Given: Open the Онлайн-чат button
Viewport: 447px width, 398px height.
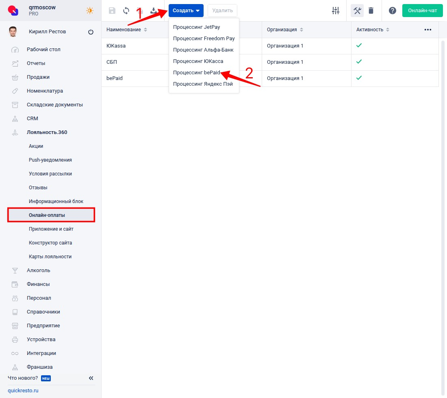Looking at the screenshot, I should [x=422, y=11].
